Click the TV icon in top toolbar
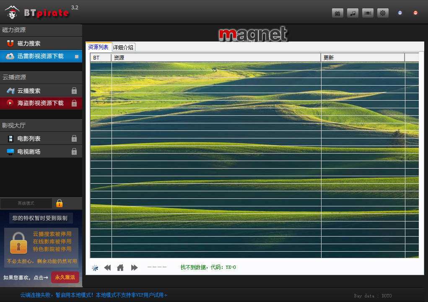428x302 pixels. coord(337,13)
